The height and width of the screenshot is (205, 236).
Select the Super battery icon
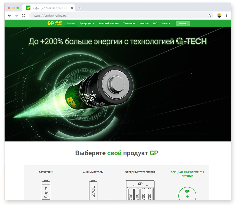46,190
